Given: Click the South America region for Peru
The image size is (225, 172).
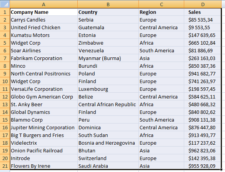Looking at the screenshot, I should 161,120.
